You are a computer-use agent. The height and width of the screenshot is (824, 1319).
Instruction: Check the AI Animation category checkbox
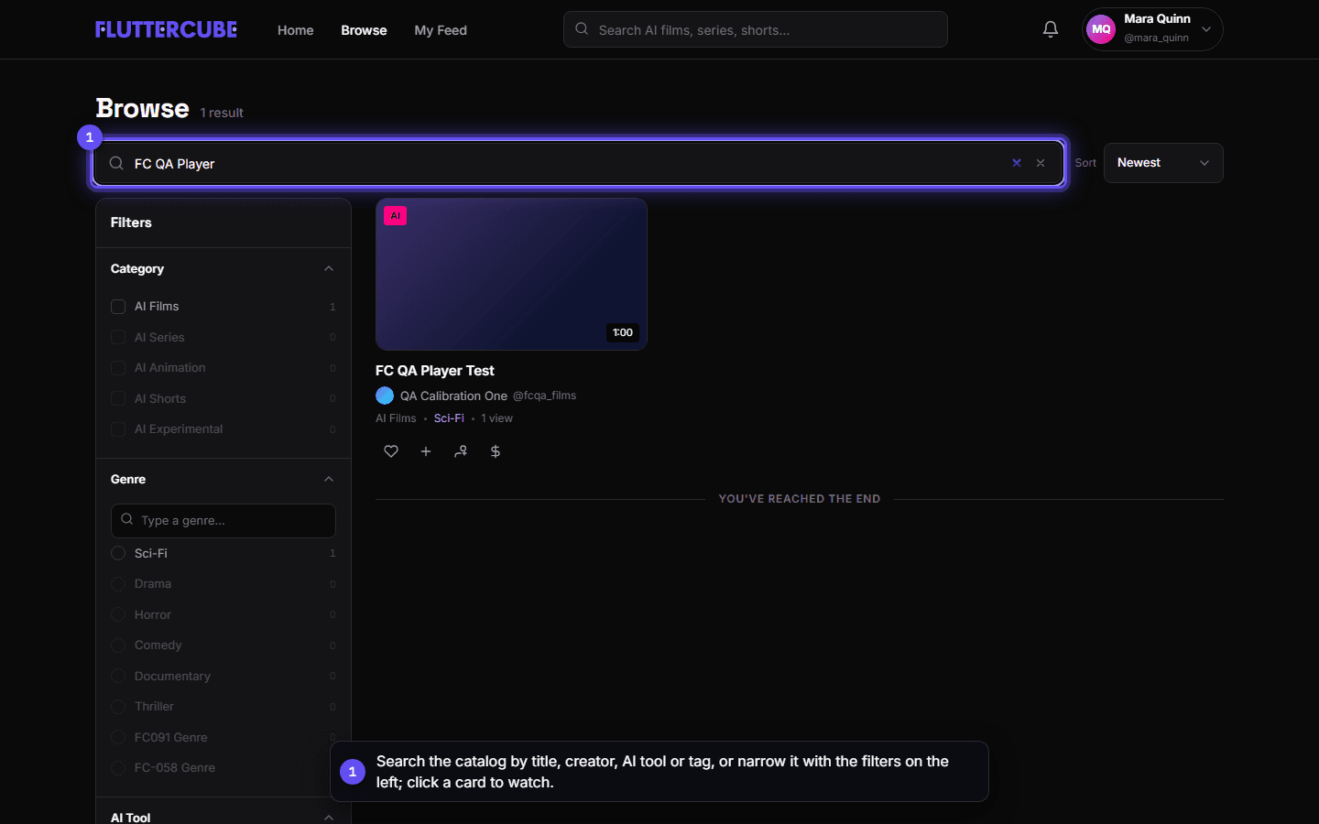point(118,368)
